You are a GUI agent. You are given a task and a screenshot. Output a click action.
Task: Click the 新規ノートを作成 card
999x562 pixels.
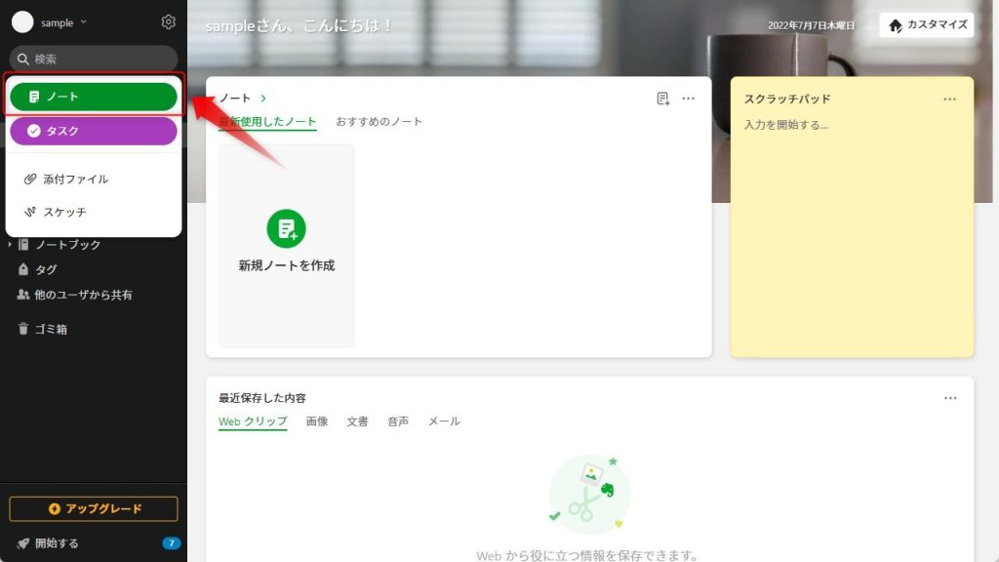(x=287, y=245)
